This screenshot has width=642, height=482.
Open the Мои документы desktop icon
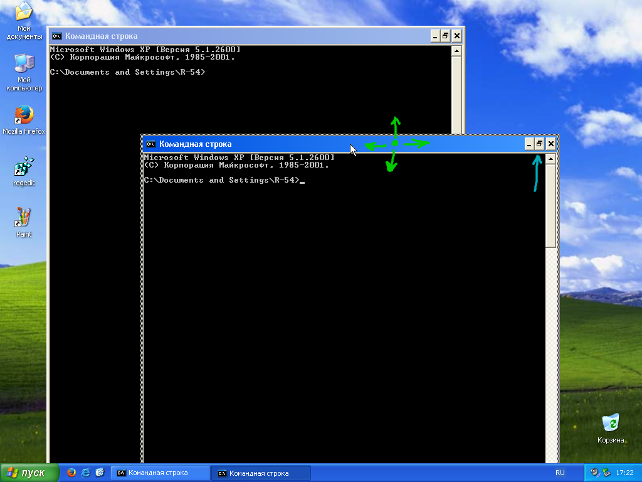24,13
